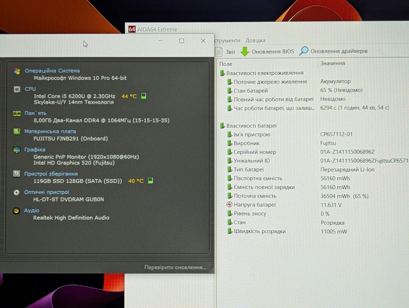Open the Інструменти menu

(227, 41)
